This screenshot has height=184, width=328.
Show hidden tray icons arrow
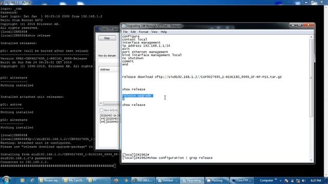280,180
